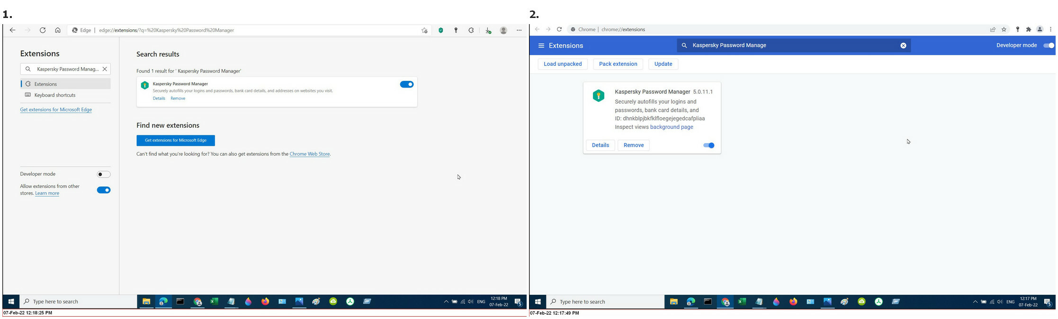
Task: Open File Explorer from the left taskbar
Action: 146,301
